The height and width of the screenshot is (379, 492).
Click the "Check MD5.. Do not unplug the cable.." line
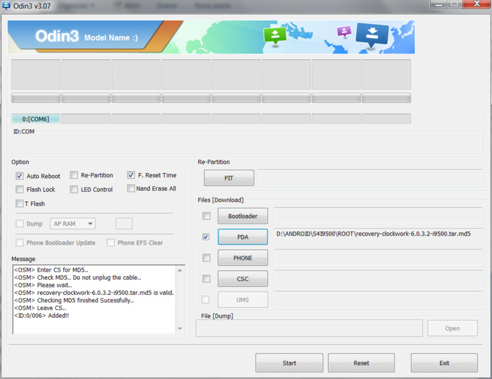[x=77, y=277]
